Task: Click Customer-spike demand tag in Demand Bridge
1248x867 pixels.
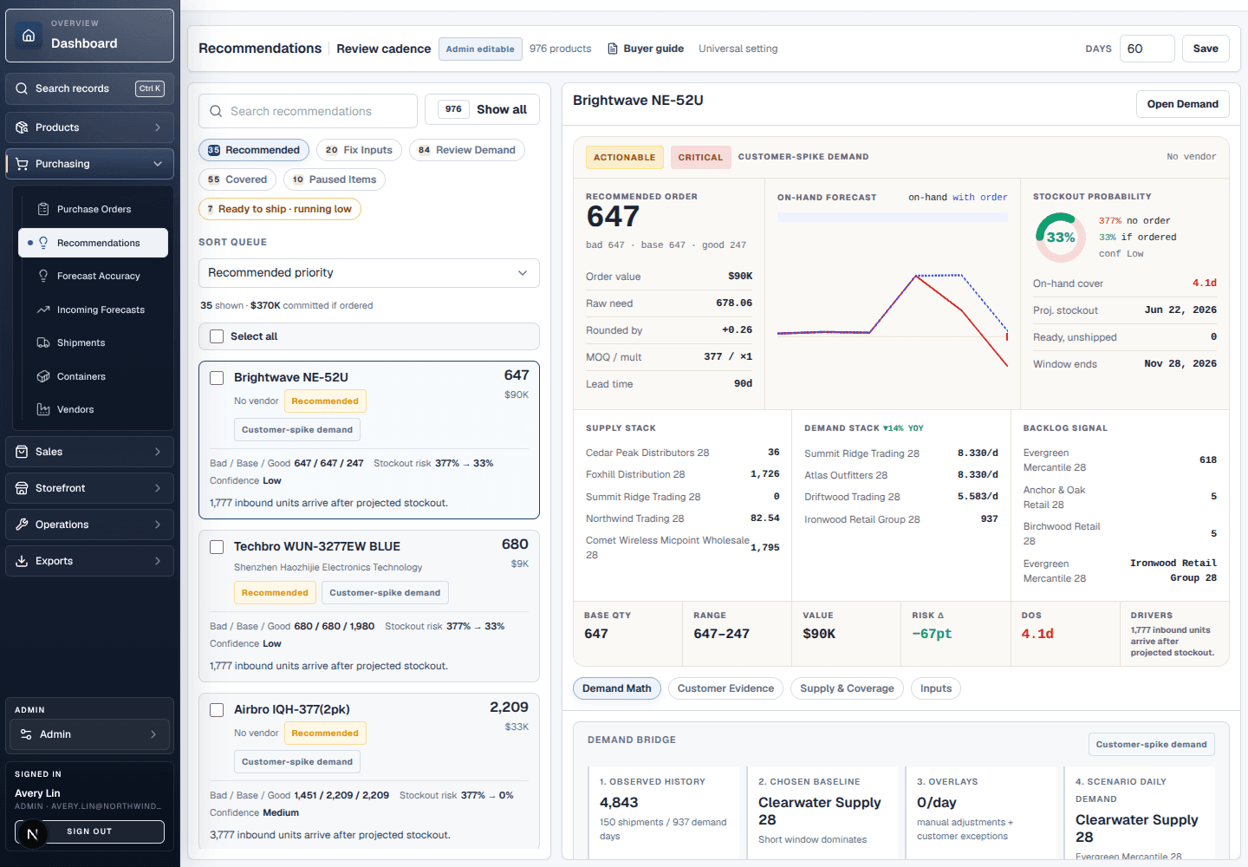Action: [x=1152, y=744]
